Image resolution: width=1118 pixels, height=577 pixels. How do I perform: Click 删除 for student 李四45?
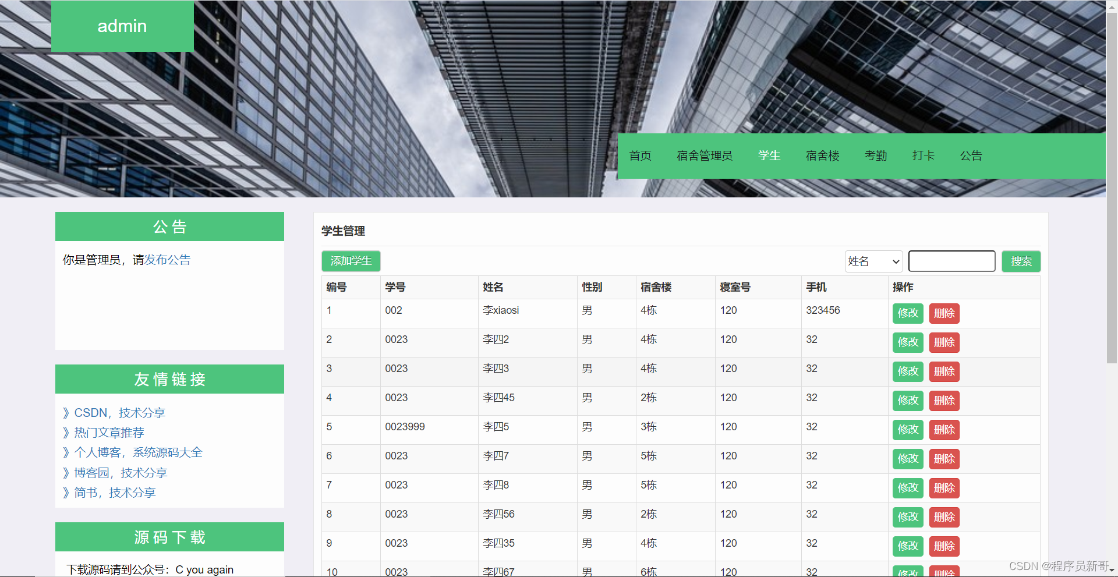click(x=944, y=401)
